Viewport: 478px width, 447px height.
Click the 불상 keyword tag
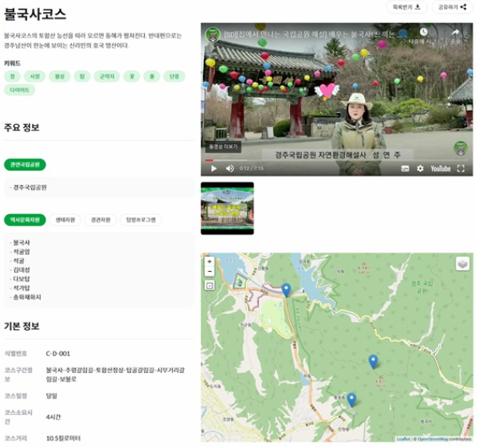coord(60,76)
